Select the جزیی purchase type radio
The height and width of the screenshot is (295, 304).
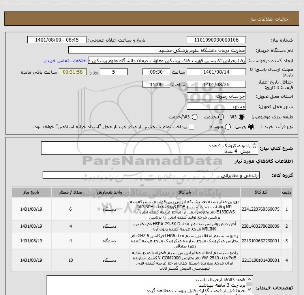coord(251,127)
